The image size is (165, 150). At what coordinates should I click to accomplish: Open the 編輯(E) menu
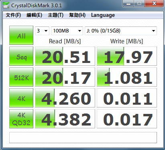[x=35, y=15]
